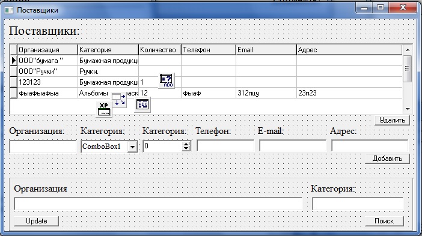Click the email cell 312пцу

266,93
